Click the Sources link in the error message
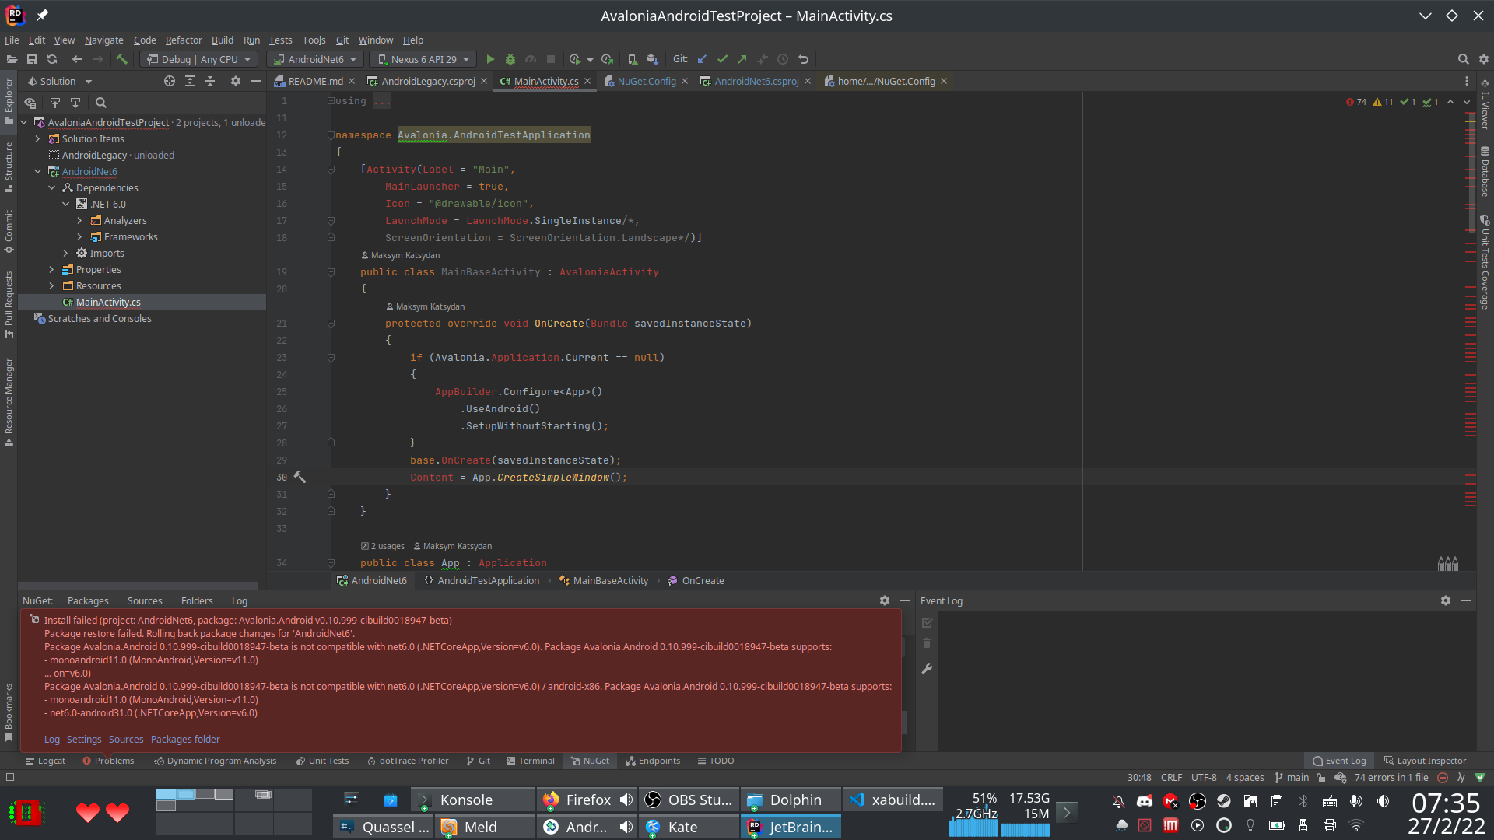 (126, 739)
